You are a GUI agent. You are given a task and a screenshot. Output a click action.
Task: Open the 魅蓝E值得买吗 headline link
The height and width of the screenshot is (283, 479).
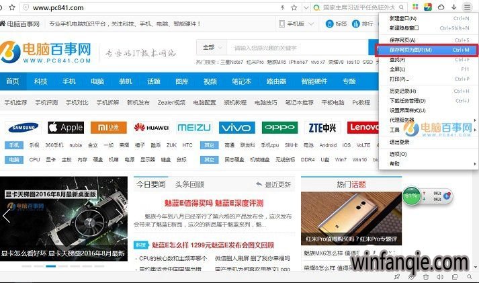[x=214, y=203]
